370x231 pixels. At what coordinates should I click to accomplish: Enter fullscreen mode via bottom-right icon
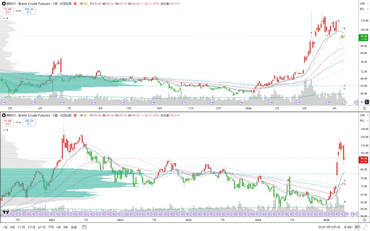(x=365, y=227)
